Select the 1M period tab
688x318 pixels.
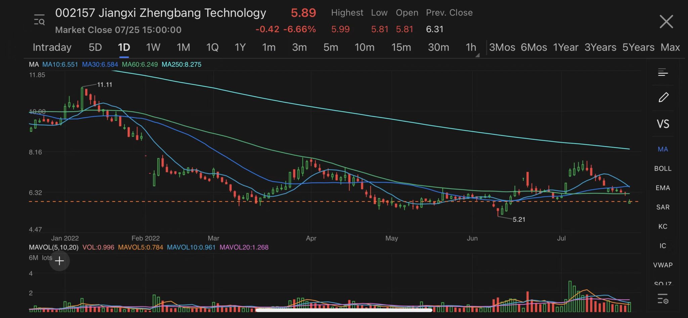[183, 47]
